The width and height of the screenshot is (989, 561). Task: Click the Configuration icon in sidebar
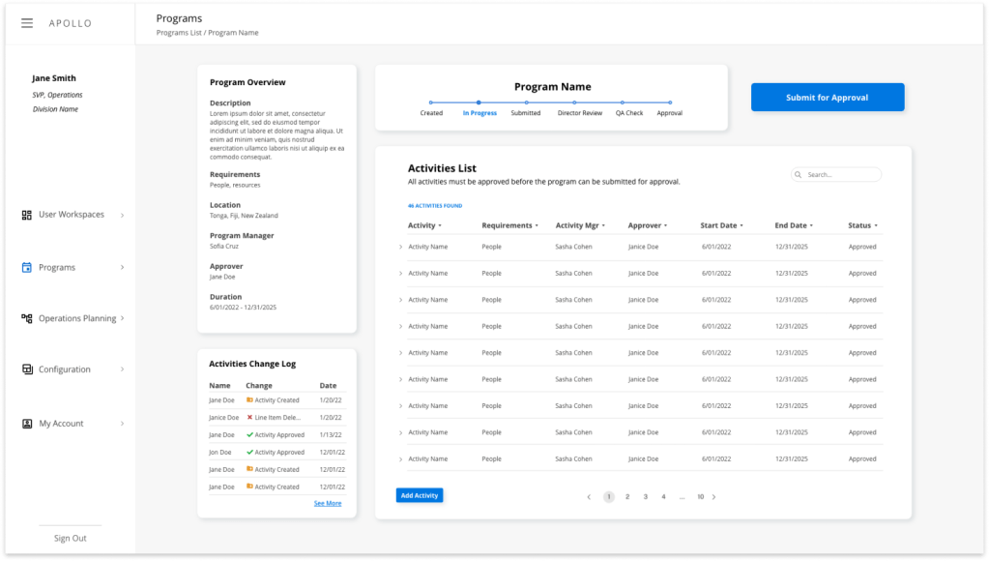[x=27, y=369]
